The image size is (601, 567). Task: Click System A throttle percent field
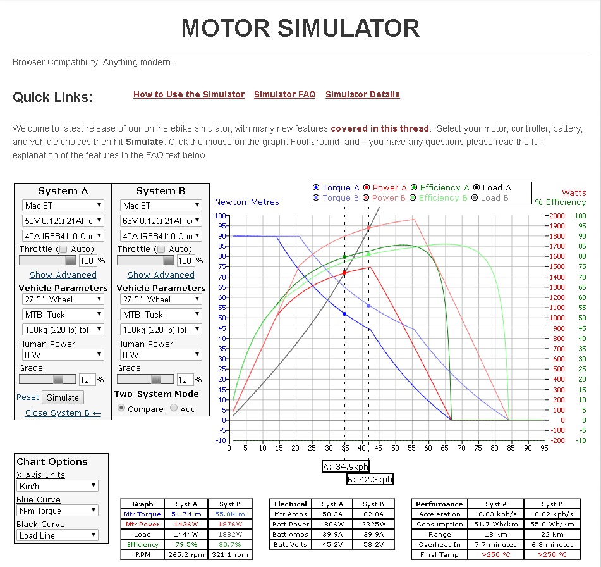tap(88, 261)
